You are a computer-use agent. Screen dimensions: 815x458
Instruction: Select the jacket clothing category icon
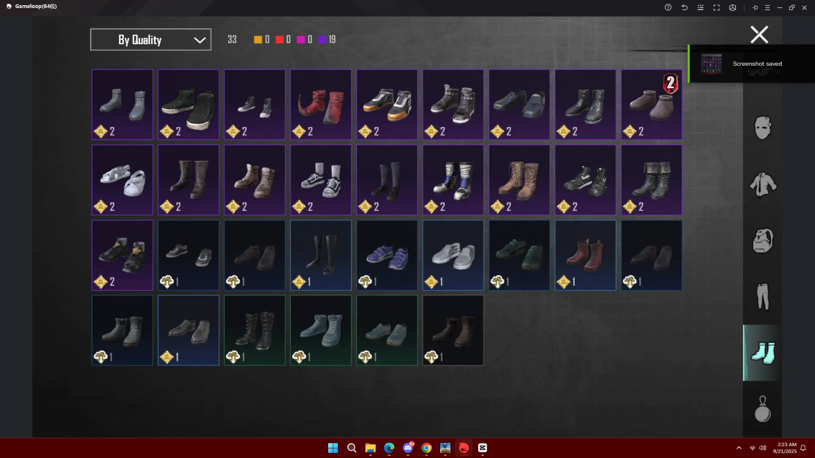pyautogui.click(x=762, y=184)
